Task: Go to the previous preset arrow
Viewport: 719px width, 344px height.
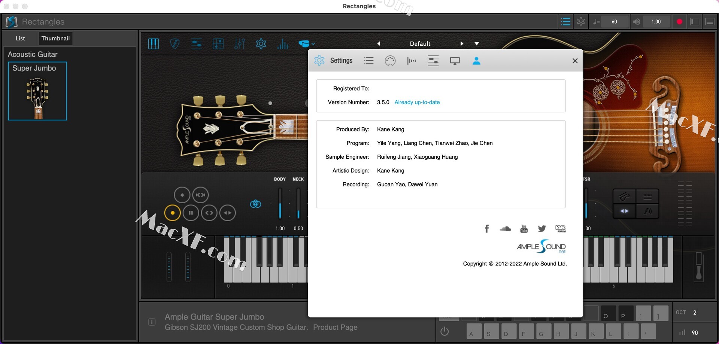Action: point(379,43)
